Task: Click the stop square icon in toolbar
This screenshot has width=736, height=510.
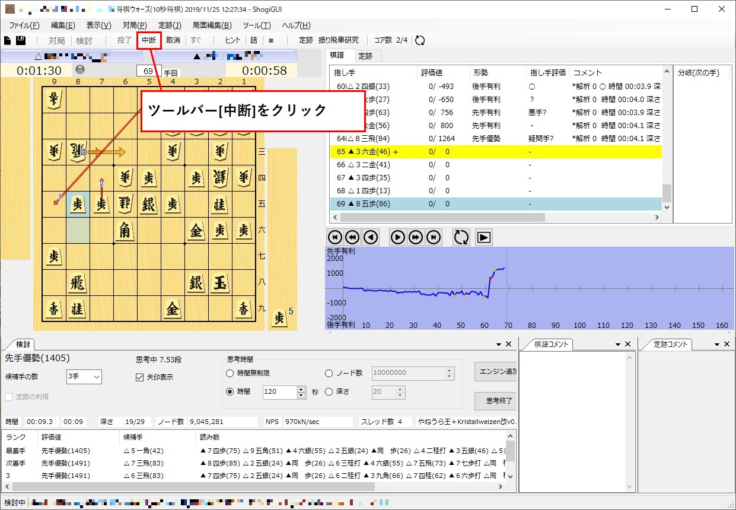Action: [271, 40]
